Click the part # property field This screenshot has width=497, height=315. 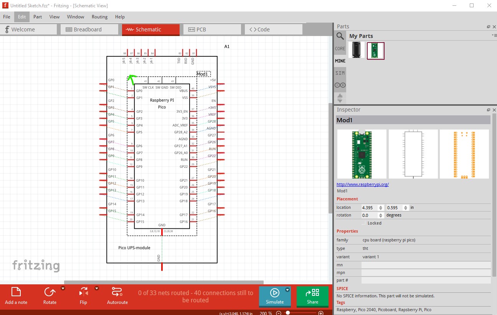[x=426, y=280]
